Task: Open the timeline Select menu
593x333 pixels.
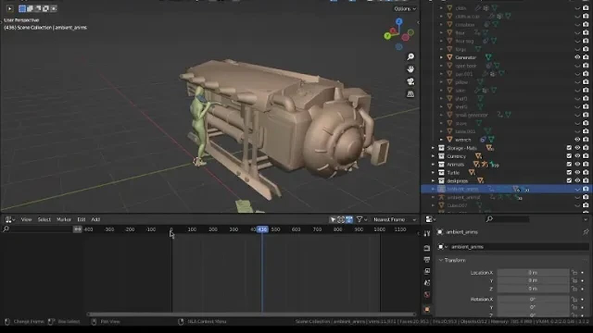Action: click(x=44, y=220)
